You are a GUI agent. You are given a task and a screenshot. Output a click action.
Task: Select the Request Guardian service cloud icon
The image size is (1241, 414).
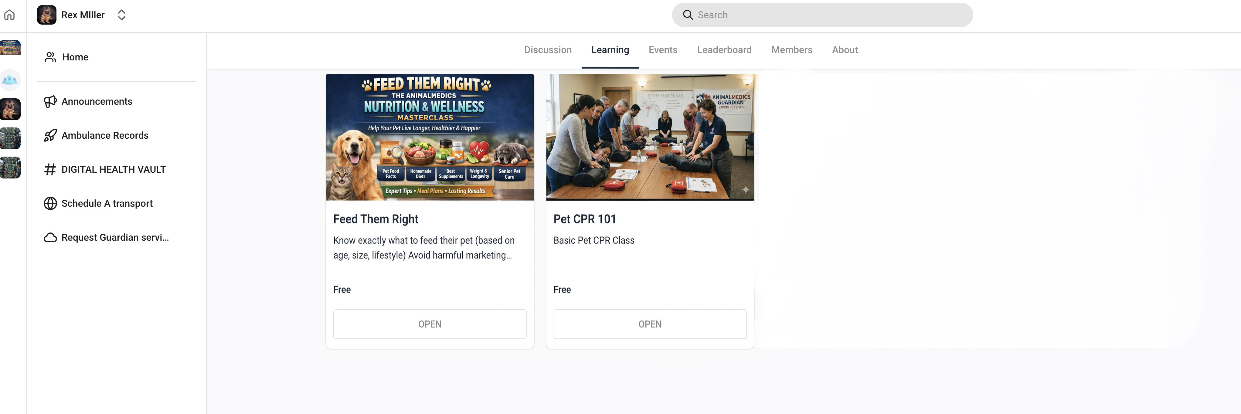click(x=50, y=238)
